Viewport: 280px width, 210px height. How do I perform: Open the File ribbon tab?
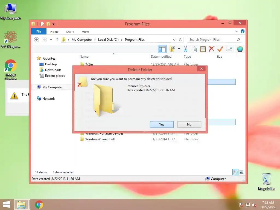coord(39,31)
